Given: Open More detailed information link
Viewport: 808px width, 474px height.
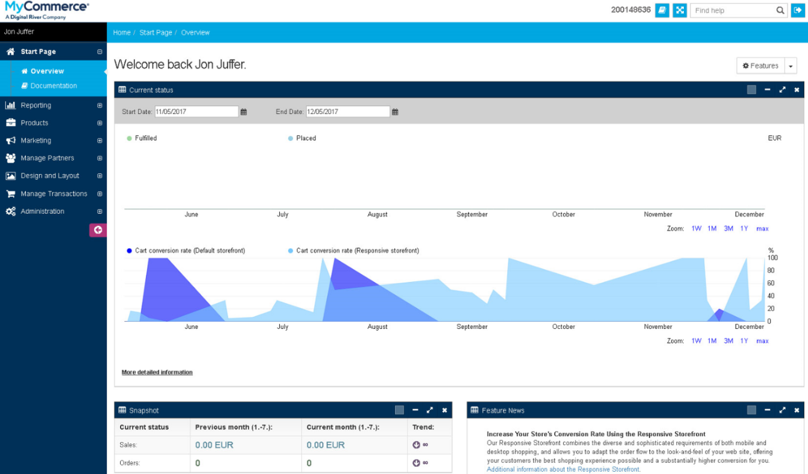Looking at the screenshot, I should pyautogui.click(x=157, y=372).
